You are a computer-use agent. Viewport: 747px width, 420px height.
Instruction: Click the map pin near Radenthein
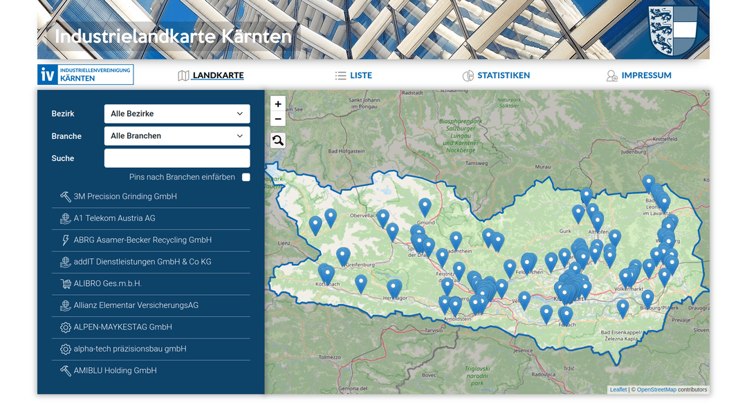[x=456, y=240]
